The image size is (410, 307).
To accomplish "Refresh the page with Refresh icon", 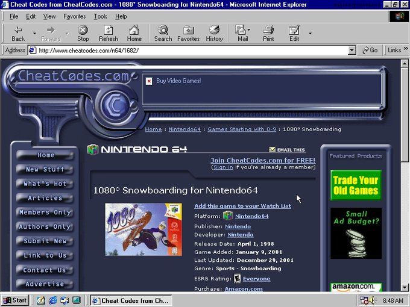I will (109, 30).
